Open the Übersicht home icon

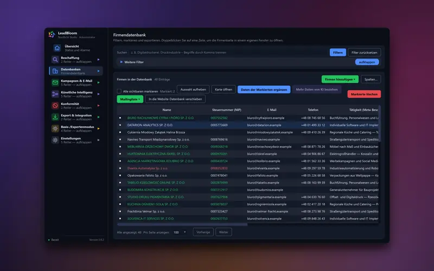pyautogui.click(x=57, y=48)
